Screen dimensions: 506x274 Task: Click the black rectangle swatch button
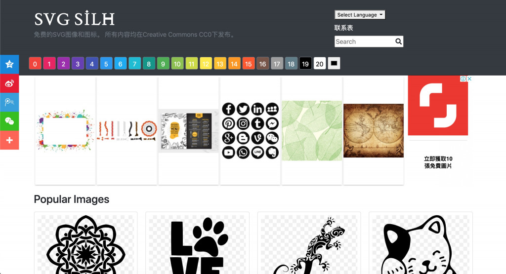334,63
